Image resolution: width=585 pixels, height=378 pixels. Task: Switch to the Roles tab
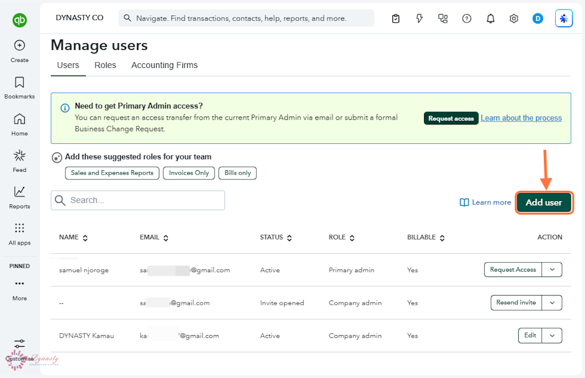(x=105, y=65)
